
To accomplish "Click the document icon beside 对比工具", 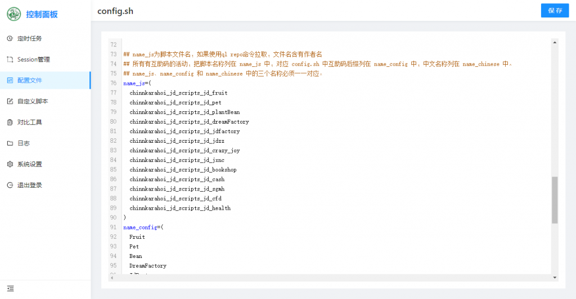I will click(x=10, y=123).
